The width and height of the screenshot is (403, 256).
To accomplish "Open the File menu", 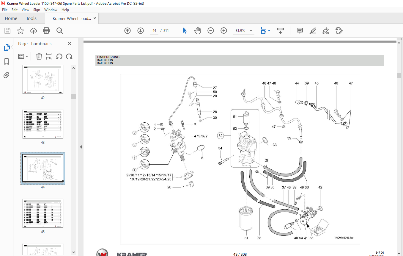I will coord(5,10).
